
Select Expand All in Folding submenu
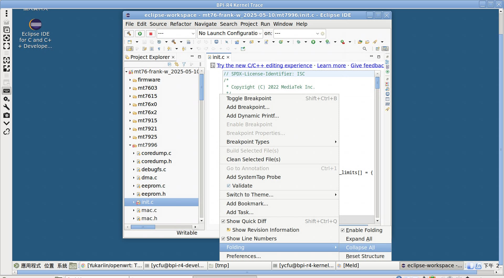[x=365, y=239]
